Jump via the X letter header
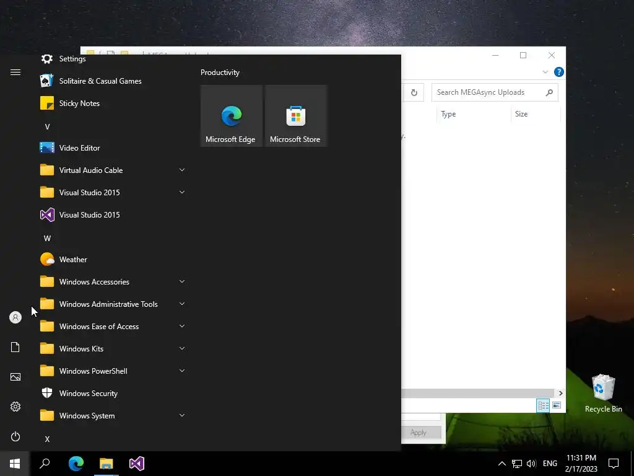Screen dimensions: 634x476 point(47,439)
